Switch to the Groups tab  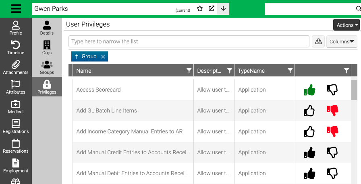coord(47,67)
